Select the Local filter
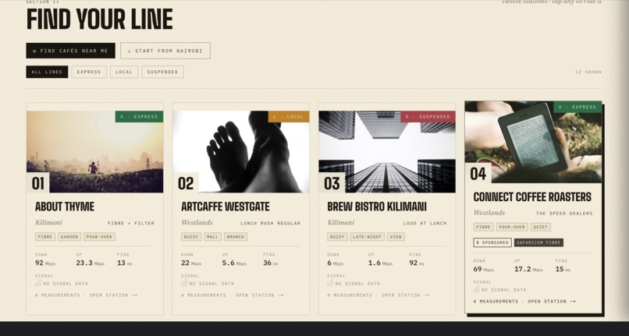Screen dimensions: 629x336 click(124, 72)
